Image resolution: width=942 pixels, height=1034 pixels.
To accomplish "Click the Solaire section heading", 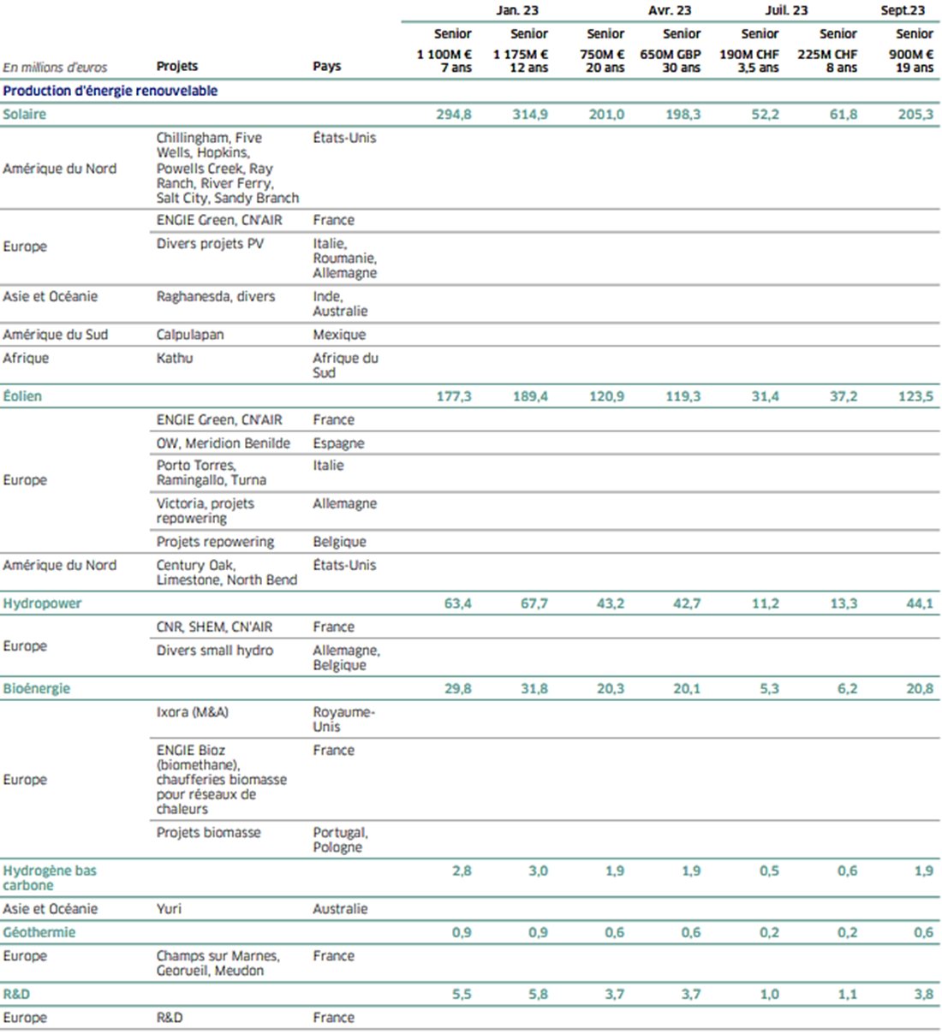I will (x=25, y=115).
